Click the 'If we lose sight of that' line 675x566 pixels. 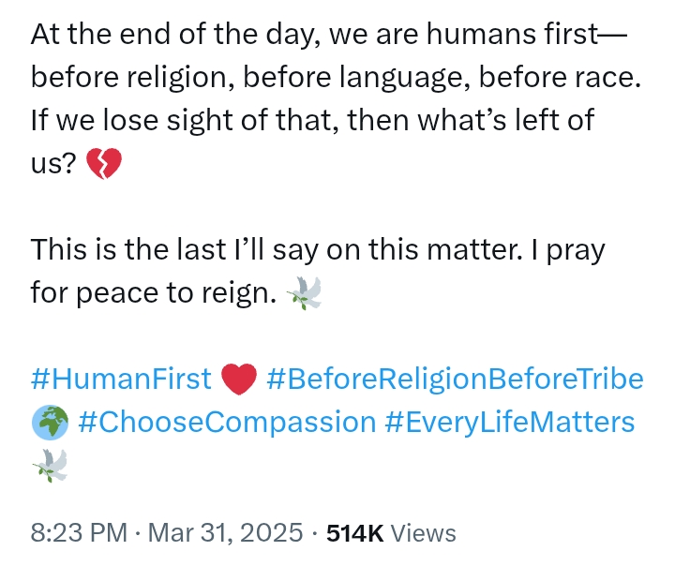click(312, 120)
